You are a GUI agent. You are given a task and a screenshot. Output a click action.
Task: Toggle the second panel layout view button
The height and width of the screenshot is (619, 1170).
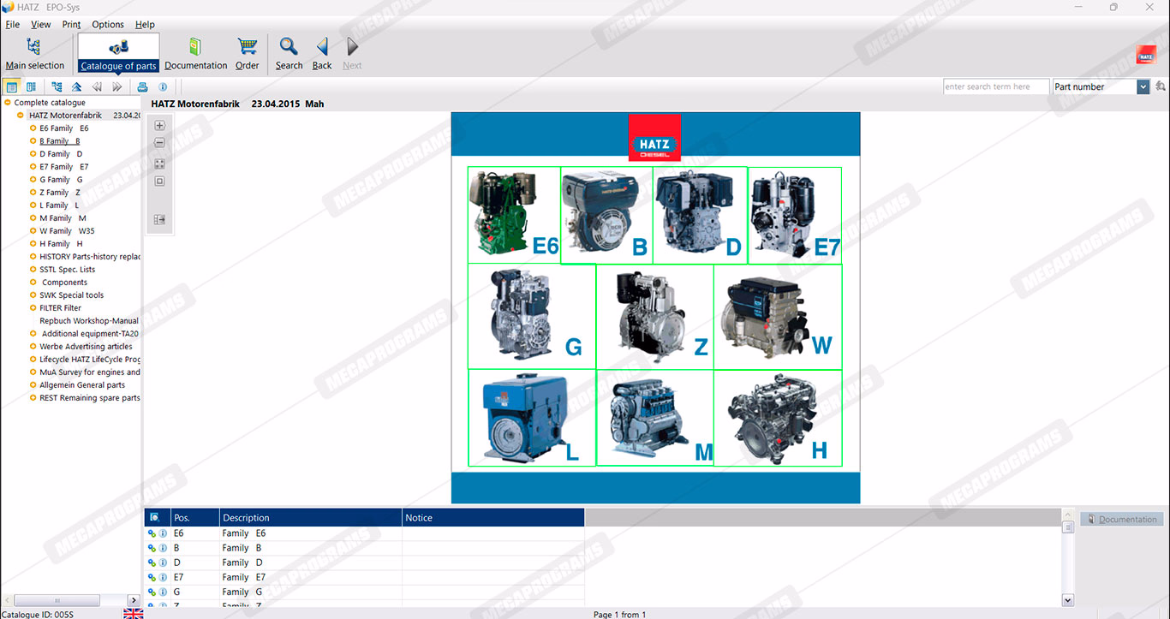pyautogui.click(x=32, y=86)
